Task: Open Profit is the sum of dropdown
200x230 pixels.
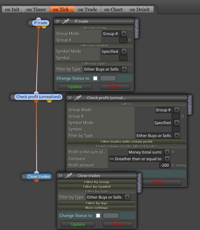Action: coord(149,152)
